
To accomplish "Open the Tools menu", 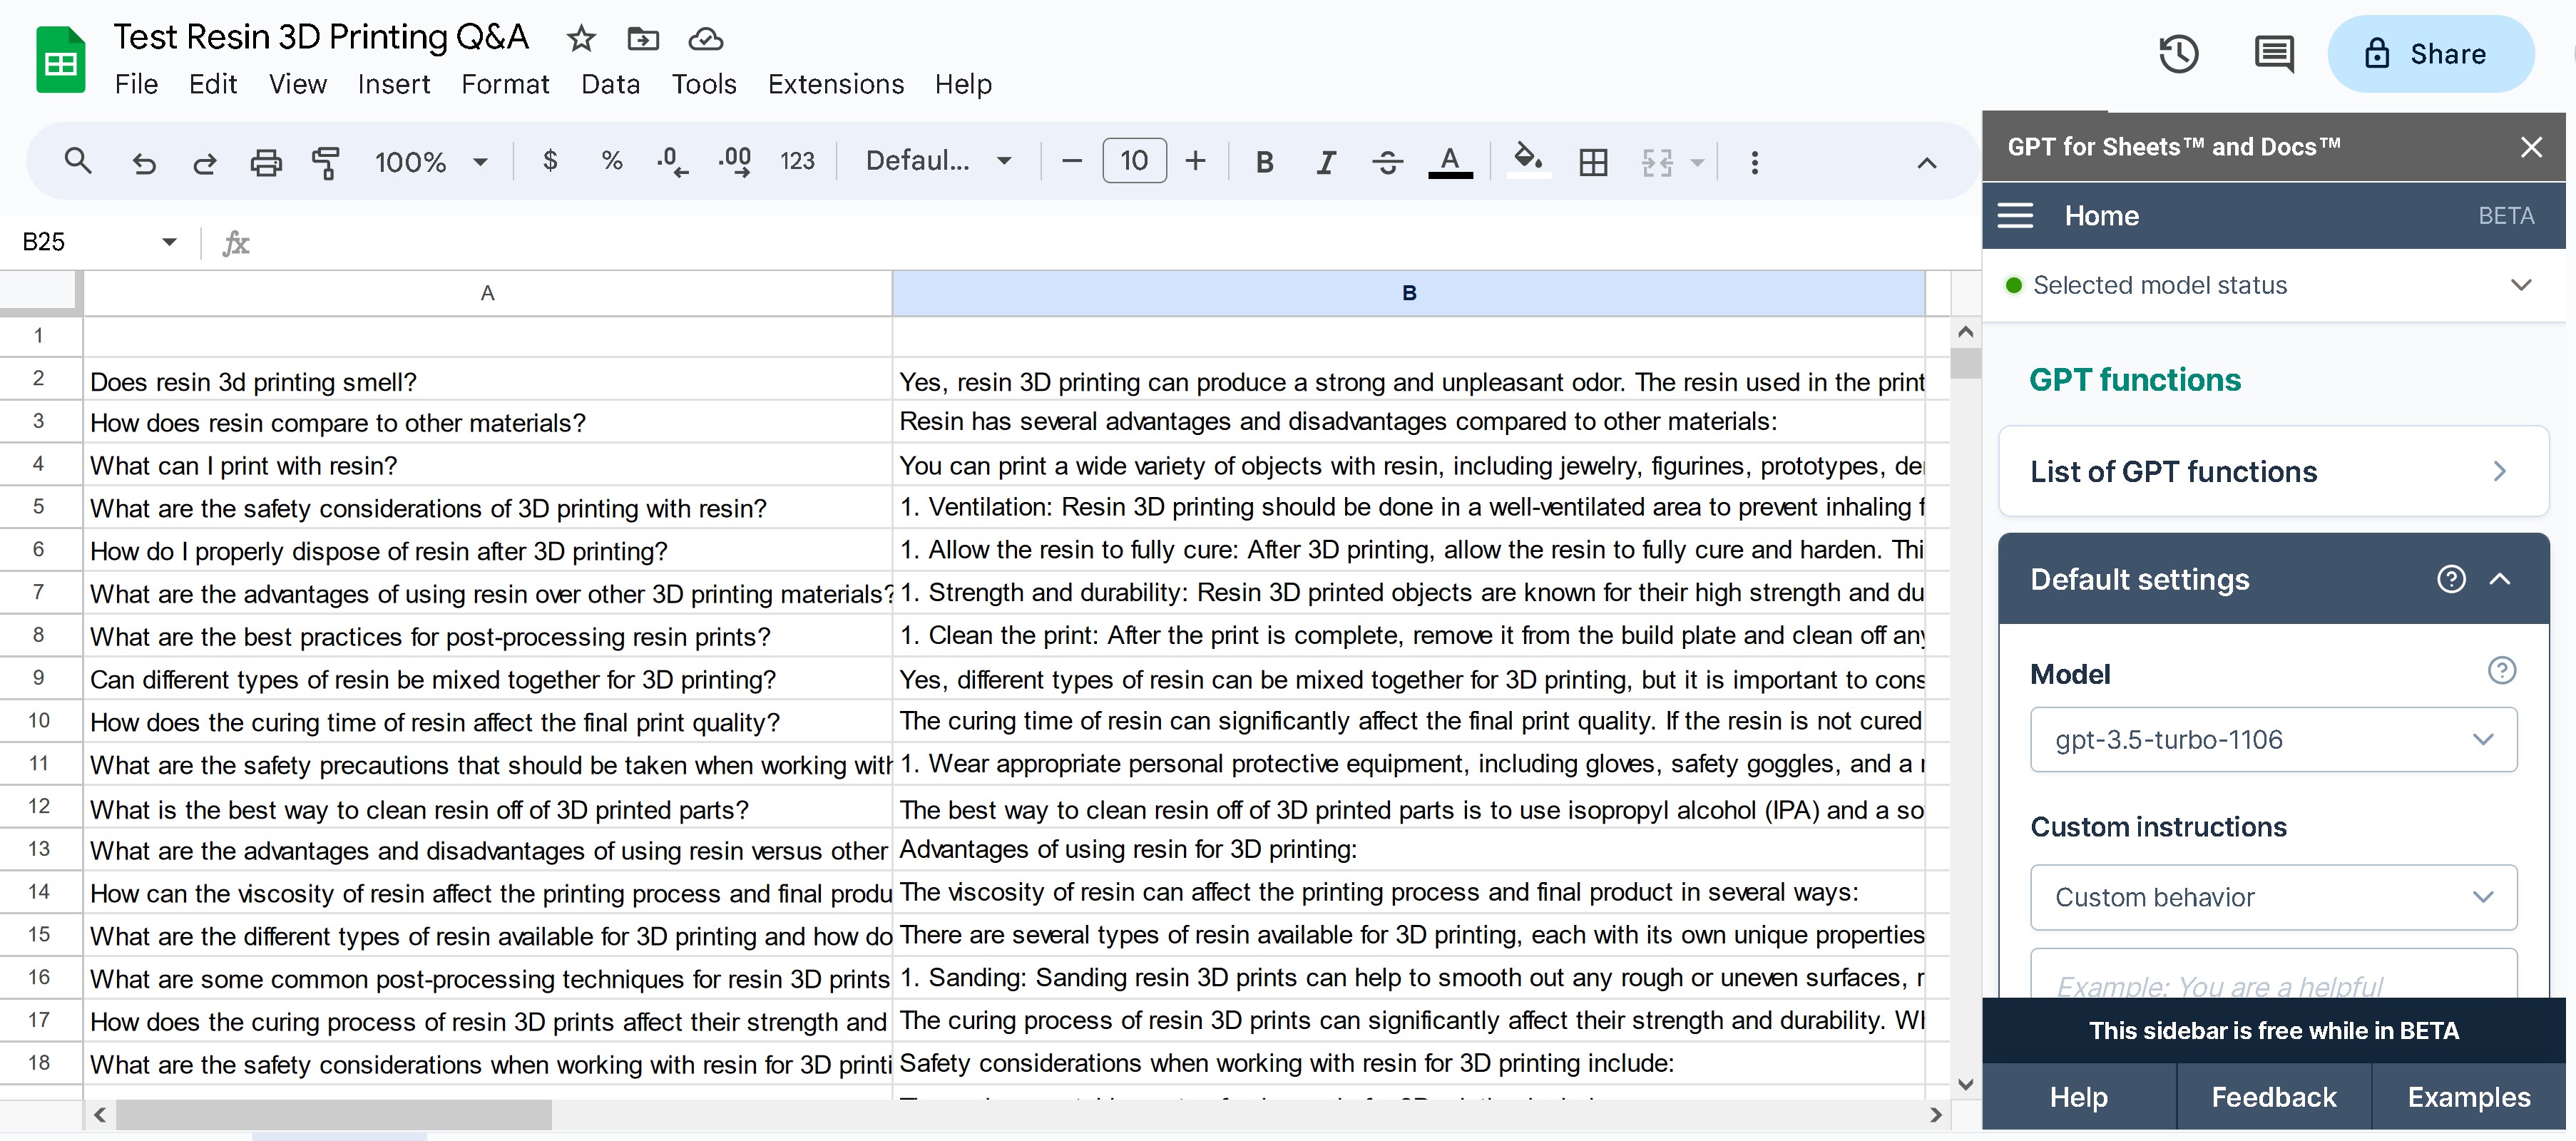I will [x=704, y=84].
